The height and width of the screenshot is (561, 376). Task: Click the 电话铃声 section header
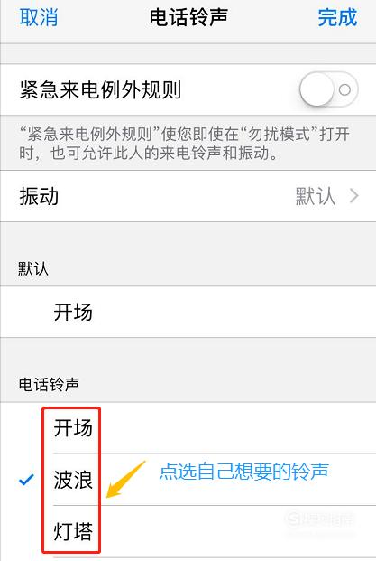[x=49, y=384]
